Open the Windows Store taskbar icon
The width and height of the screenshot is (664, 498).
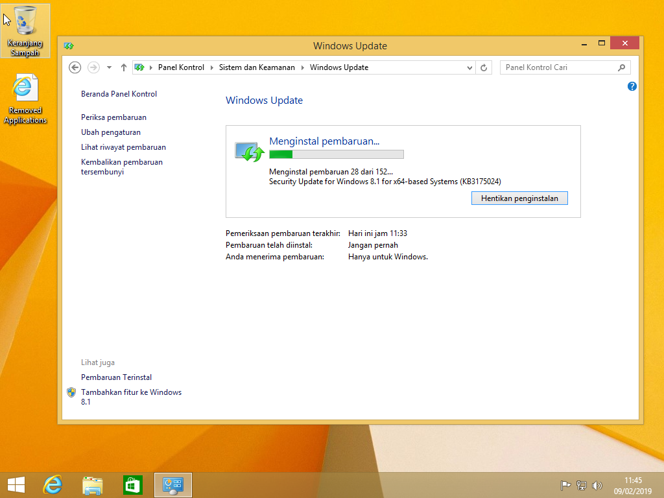point(132,485)
